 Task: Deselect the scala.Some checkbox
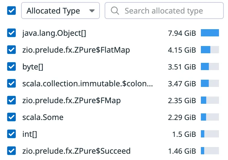pos(11,117)
